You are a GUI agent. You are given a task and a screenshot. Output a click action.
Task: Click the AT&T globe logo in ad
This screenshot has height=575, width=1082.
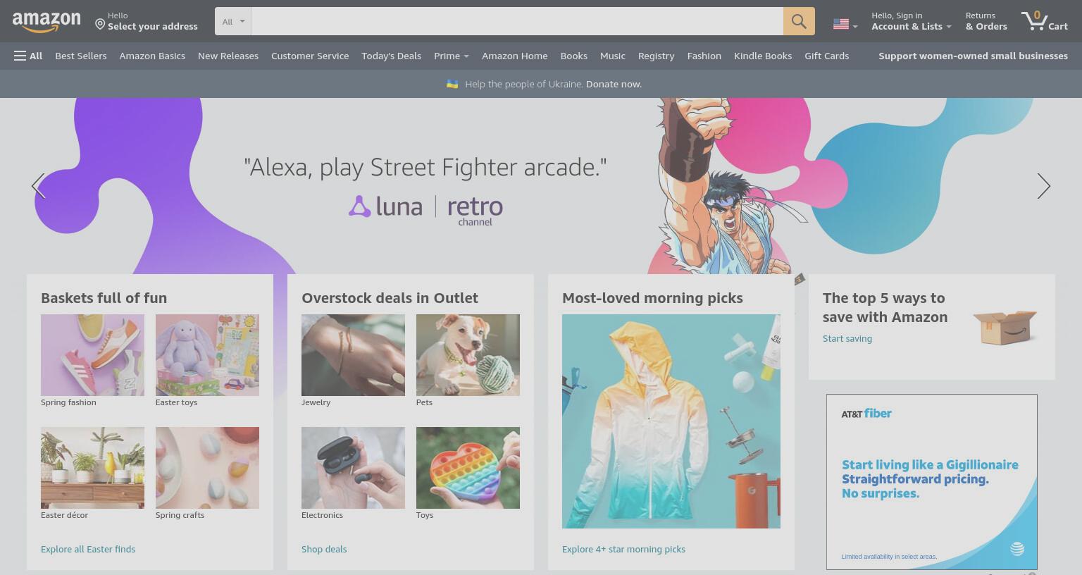[x=1017, y=549]
